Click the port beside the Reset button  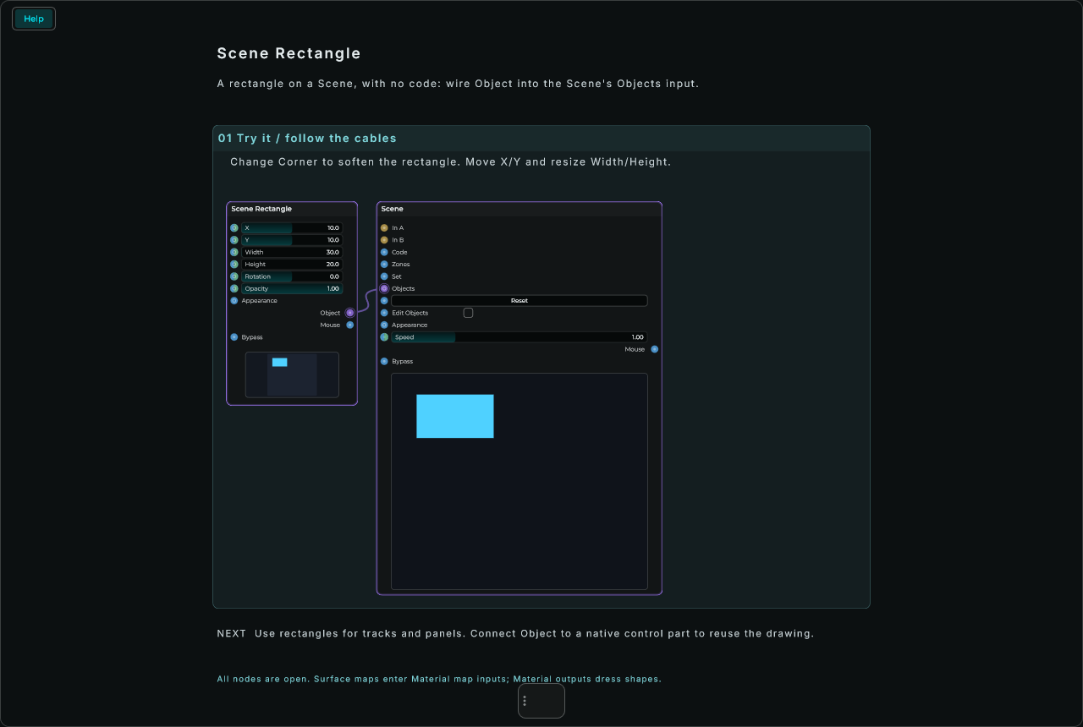tap(384, 301)
